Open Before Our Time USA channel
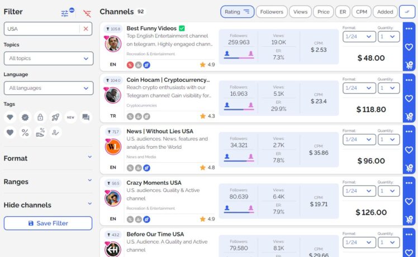This screenshot has height=257, width=418. coord(155,234)
